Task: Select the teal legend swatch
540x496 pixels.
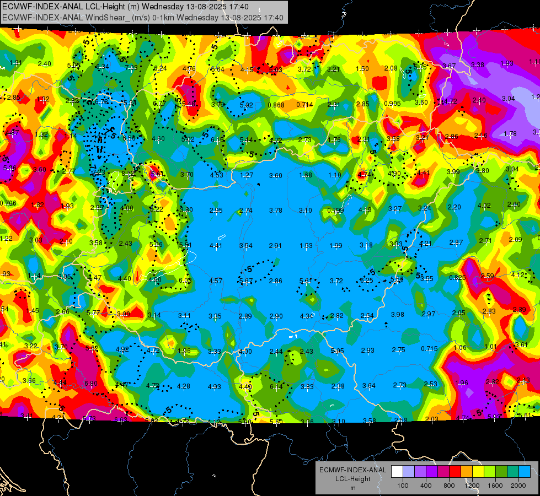Action: tap(512, 472)
